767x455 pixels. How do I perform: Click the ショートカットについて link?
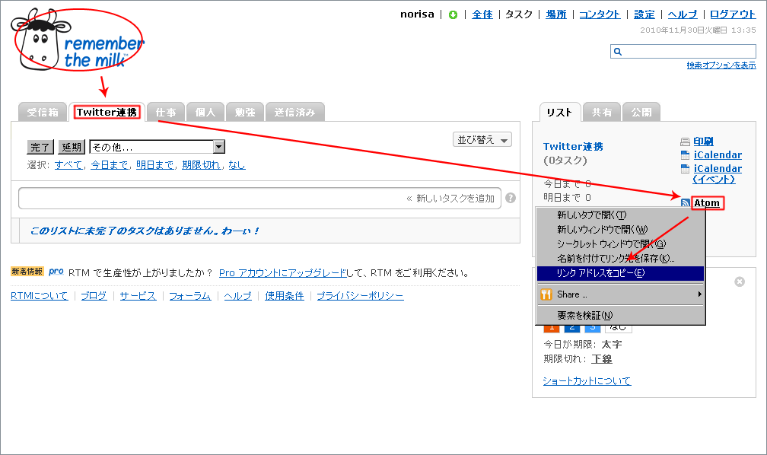[x=587, y=380]
